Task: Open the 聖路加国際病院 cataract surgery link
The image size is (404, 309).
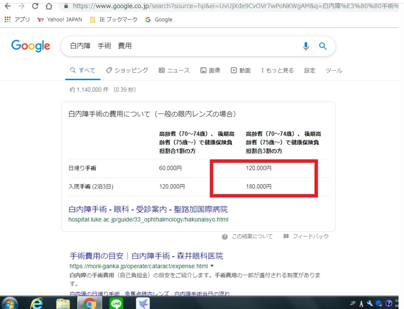Action: [148, 209]
